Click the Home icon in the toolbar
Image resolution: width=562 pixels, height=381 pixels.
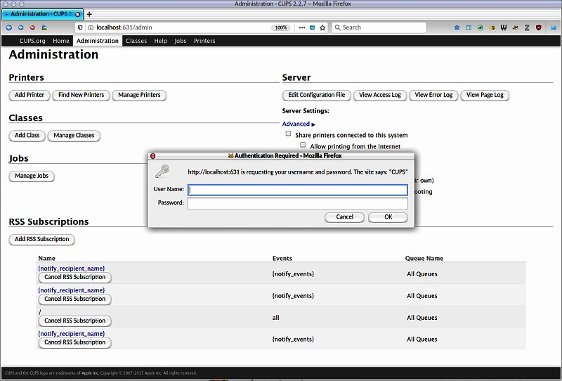[44, 27]
